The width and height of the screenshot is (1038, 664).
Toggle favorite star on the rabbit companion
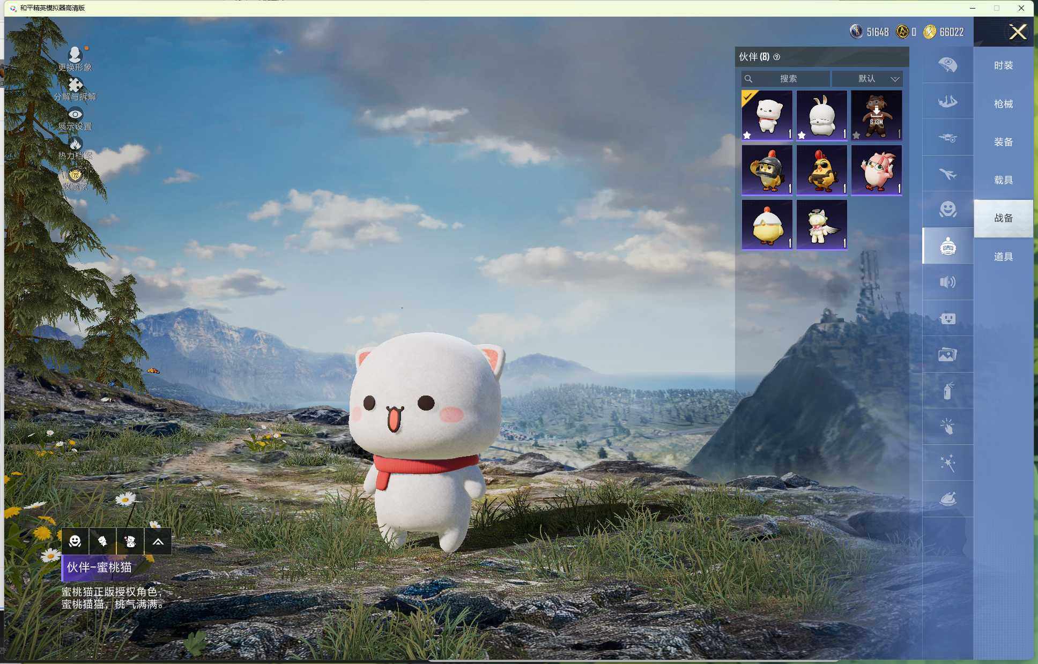pyautogui.click(x=802, y=135)
